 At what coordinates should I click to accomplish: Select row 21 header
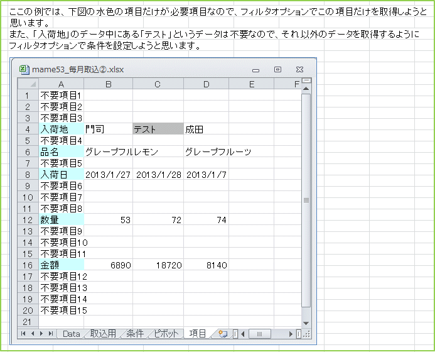28,322
